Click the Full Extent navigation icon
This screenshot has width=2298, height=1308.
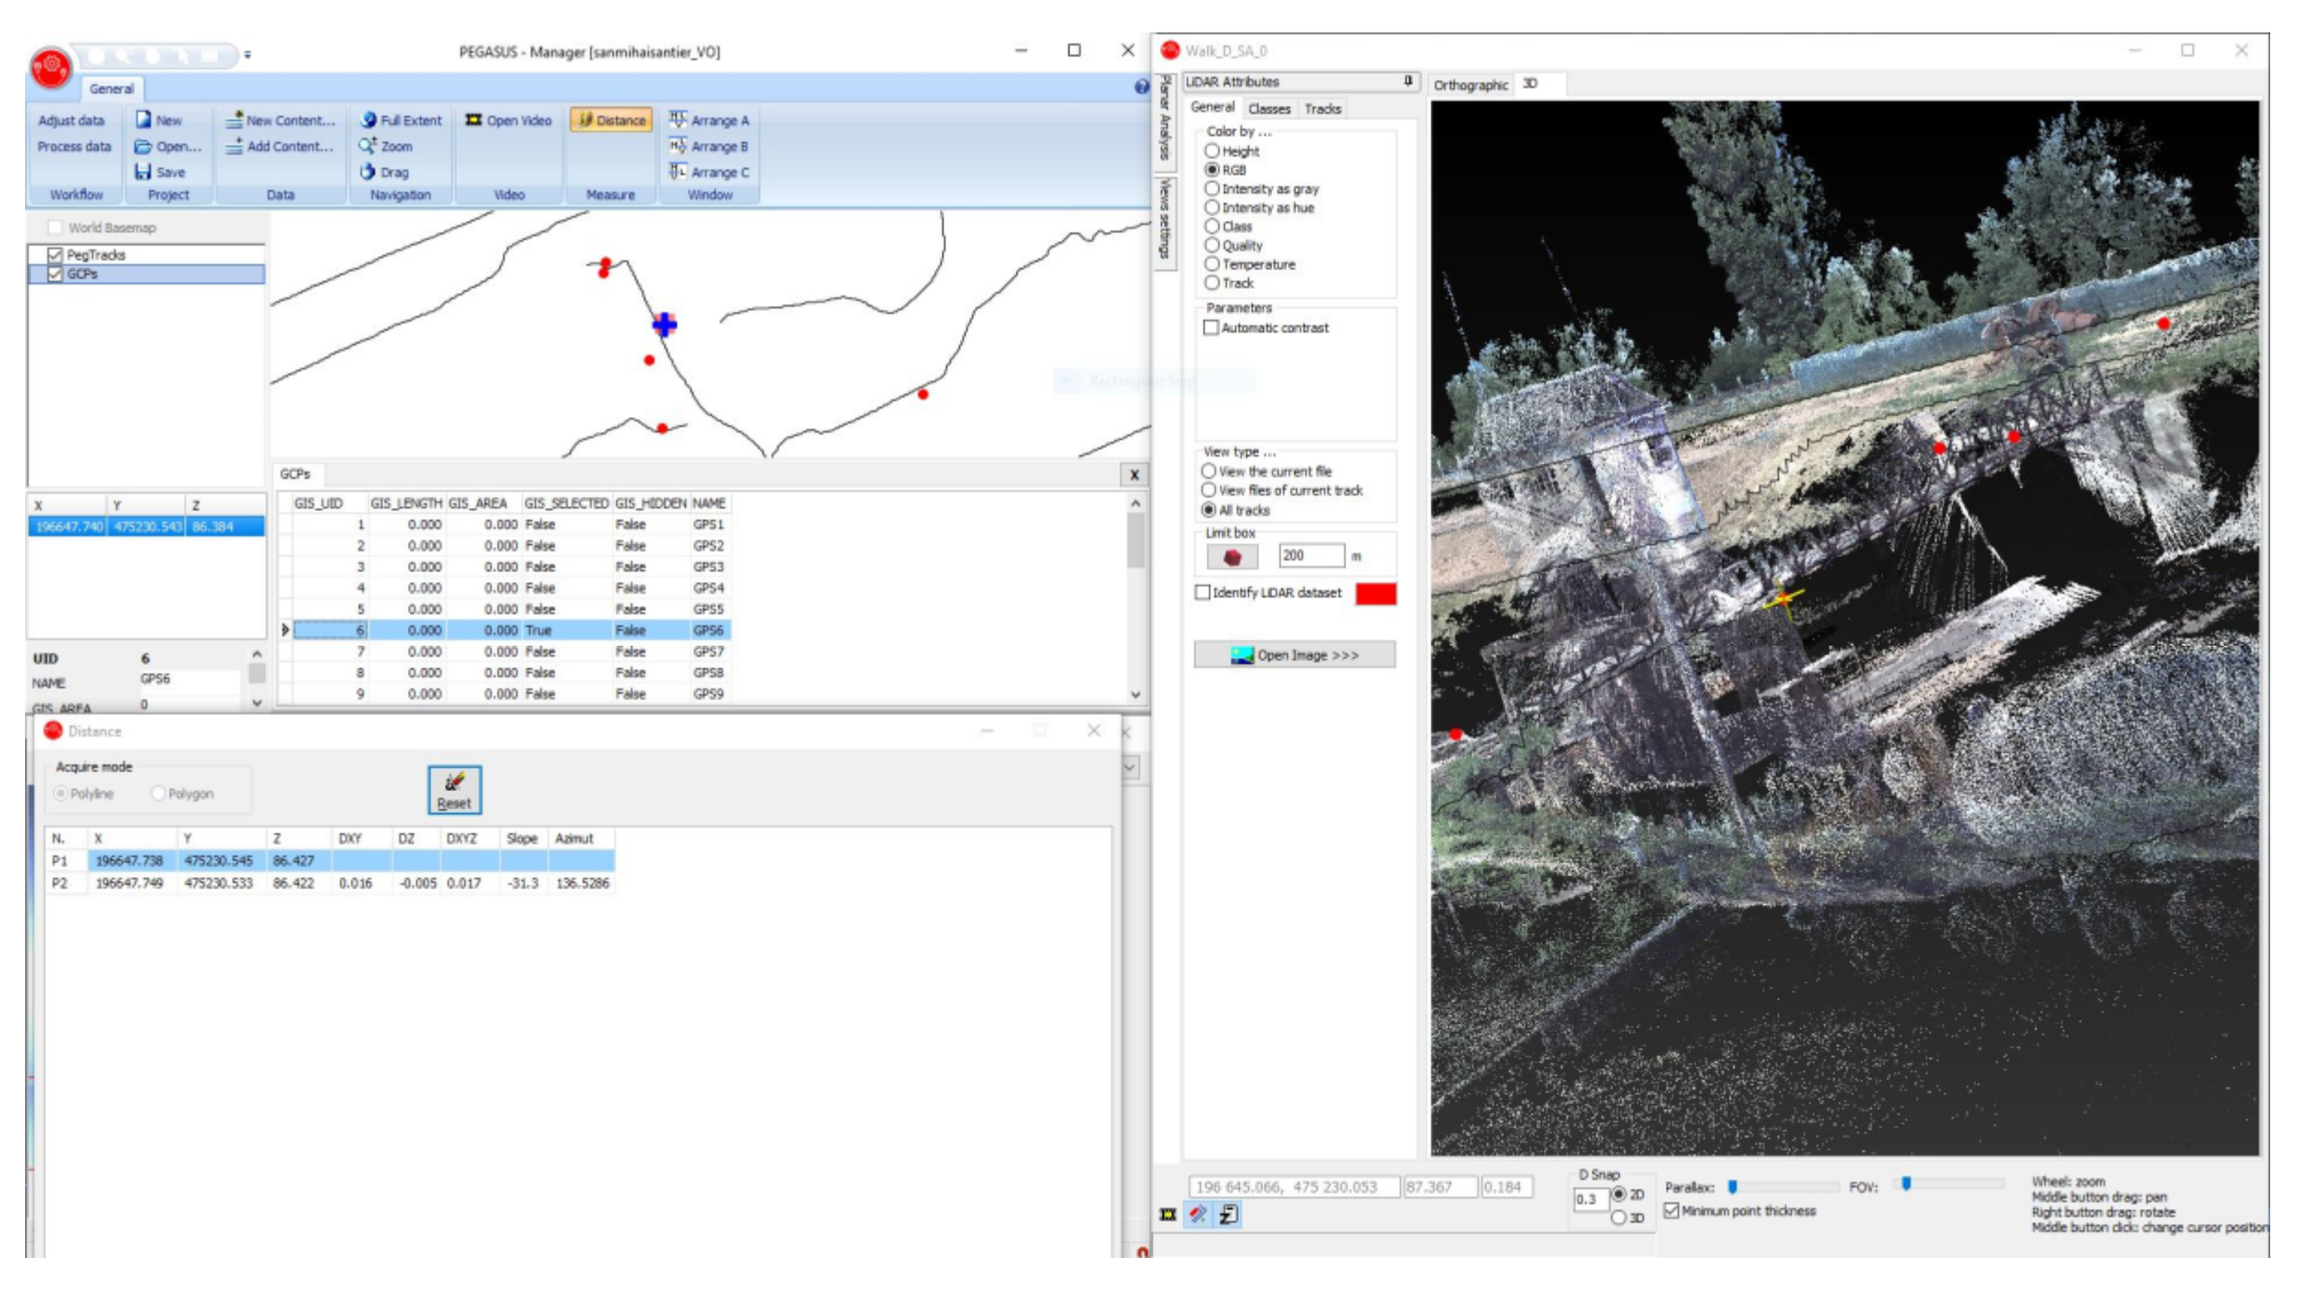[369, 119]
